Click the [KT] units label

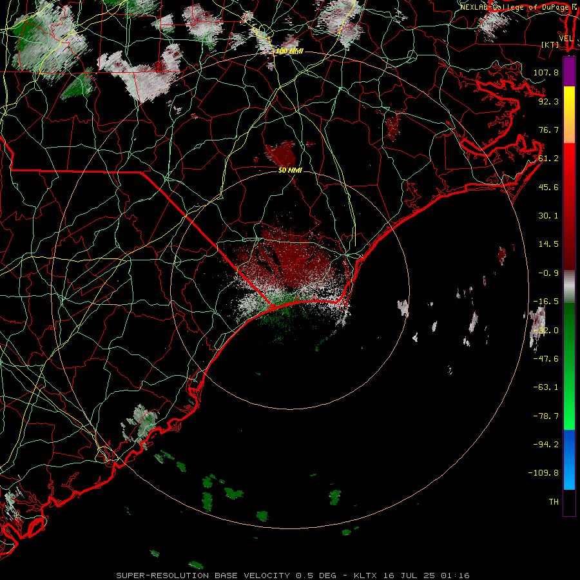[550, 44]
